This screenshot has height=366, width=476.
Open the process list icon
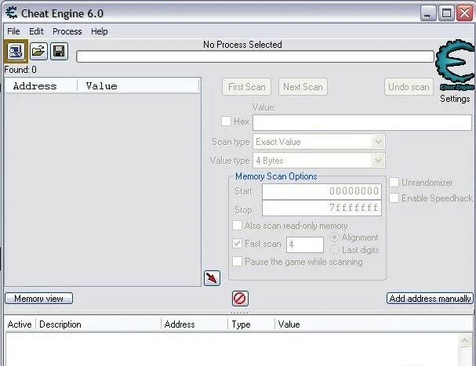pyautogui.click(x=16, y=51)
